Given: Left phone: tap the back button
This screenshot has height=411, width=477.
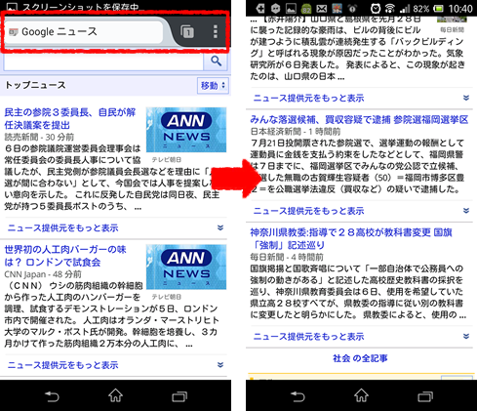Looking at the screenshot, I should pos(52,396).
